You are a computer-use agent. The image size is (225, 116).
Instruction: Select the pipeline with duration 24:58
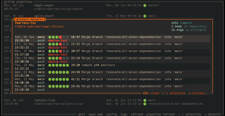(x=112, y=74)
